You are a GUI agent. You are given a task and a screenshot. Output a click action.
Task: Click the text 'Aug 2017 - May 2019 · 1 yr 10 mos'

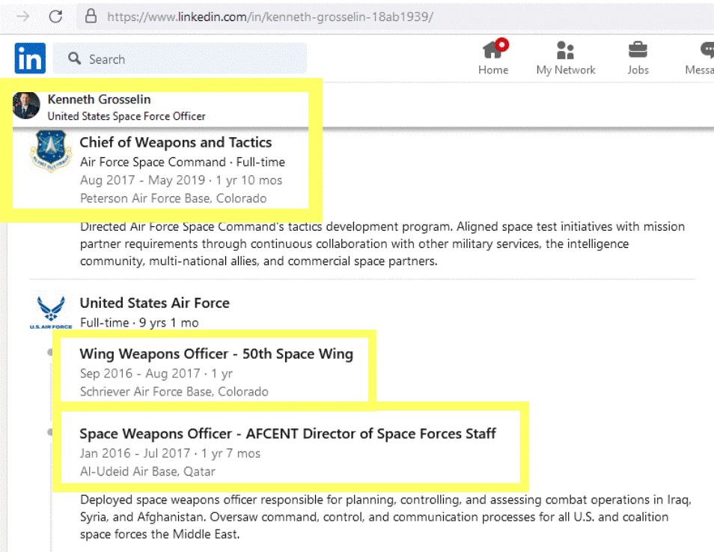tap(181, 180)
